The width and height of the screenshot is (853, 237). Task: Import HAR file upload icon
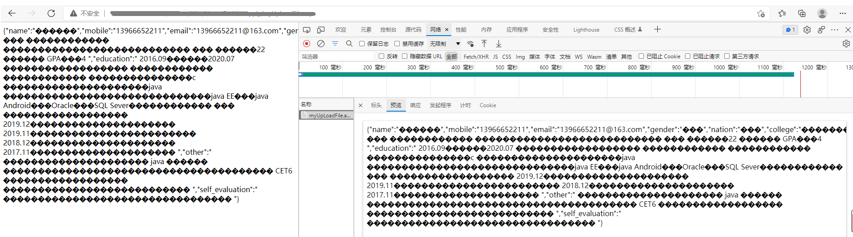[484, 44]
